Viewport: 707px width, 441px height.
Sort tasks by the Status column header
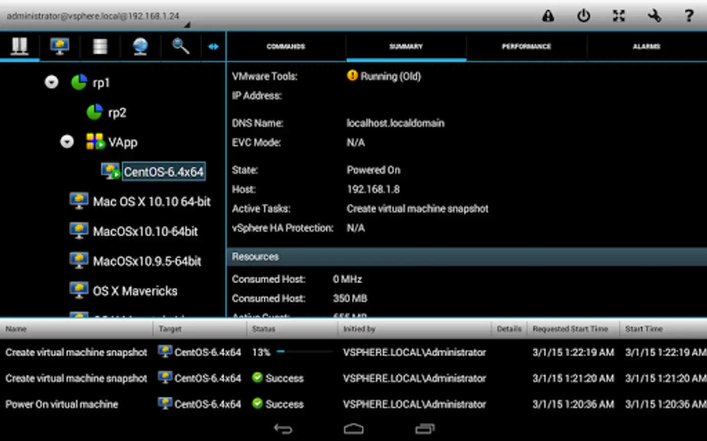pos(292,329)
